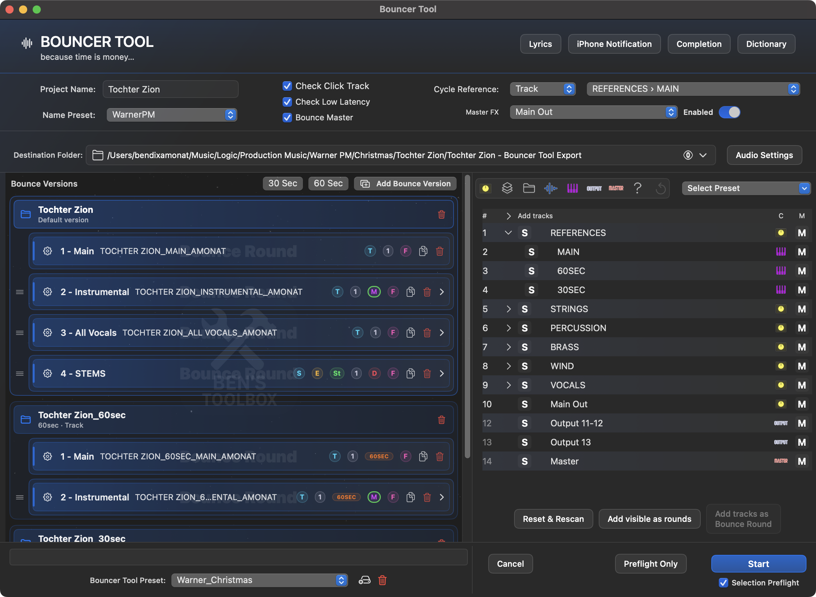This screenshot has height=597, width=816.
Task: Click the save preset drive icon
Action: 364,580
